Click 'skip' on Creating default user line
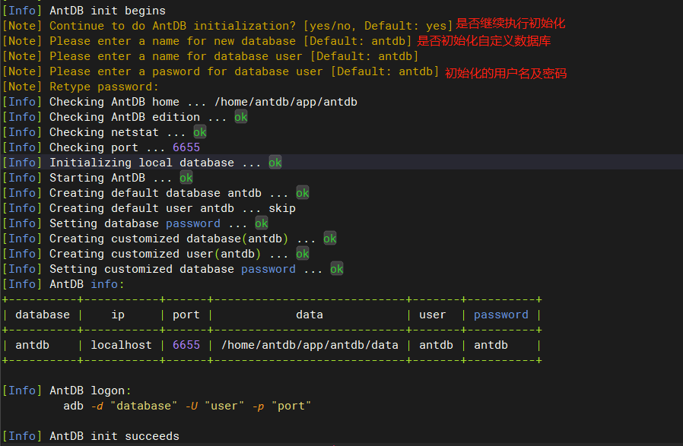The image size is (683, 446). [x=282, y=208]
